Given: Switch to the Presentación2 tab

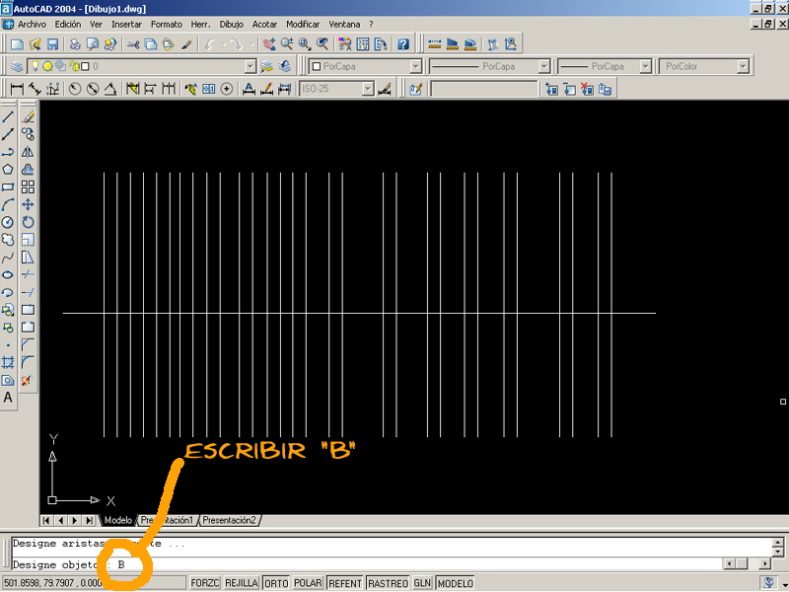Looking at the screenshot, I should (229, 521).
